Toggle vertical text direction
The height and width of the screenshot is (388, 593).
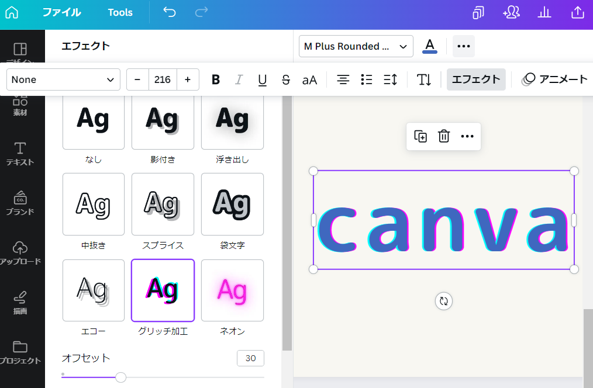424,79
